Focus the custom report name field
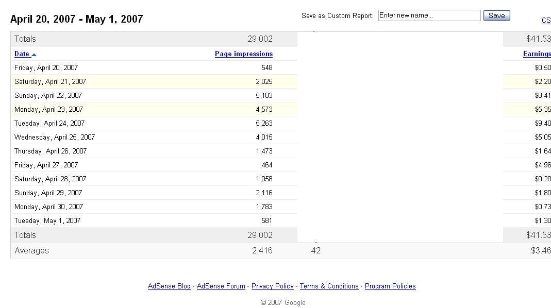This screenshot has height=308, width=551. tap(429, 15)
